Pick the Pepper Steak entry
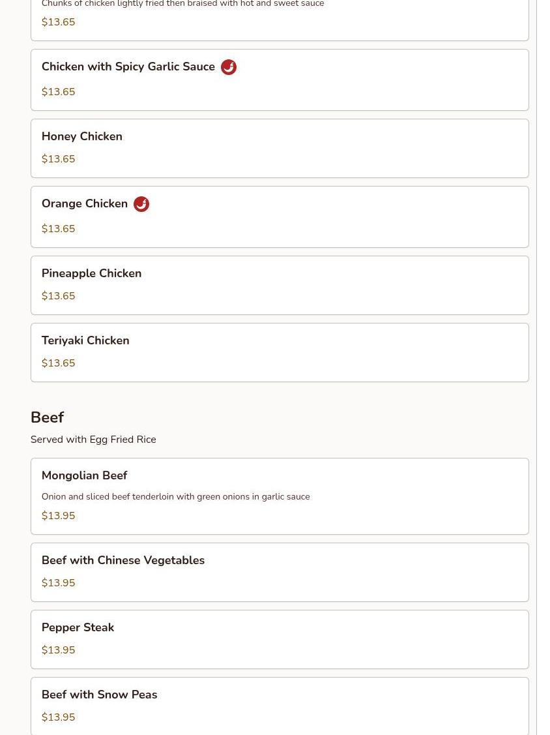Screen dimensions: 550x735 (x=280, y=639)
